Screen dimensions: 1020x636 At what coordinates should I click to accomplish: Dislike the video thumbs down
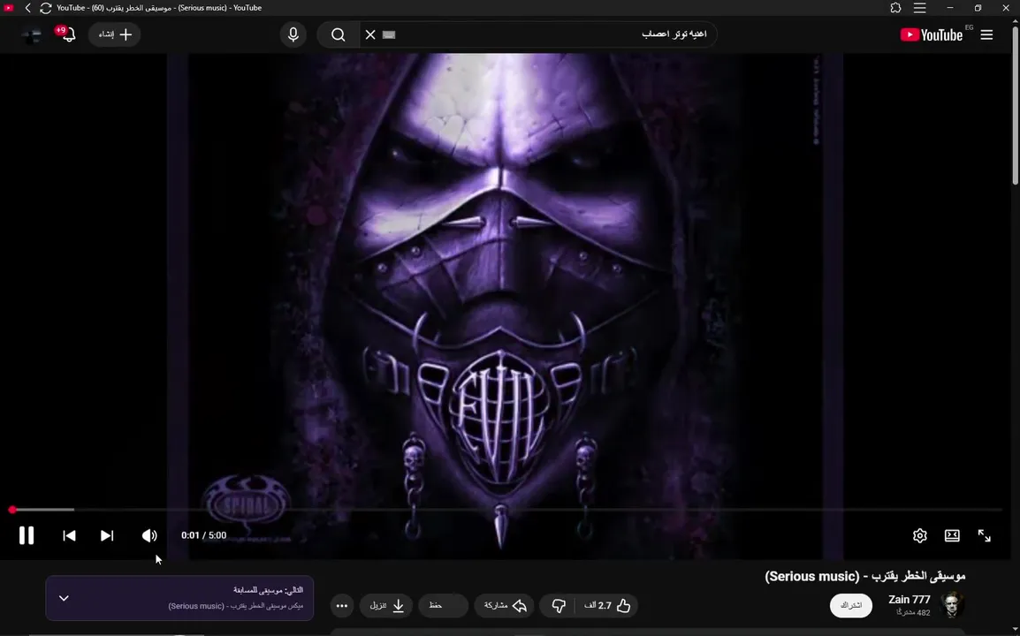click(558, 605)
